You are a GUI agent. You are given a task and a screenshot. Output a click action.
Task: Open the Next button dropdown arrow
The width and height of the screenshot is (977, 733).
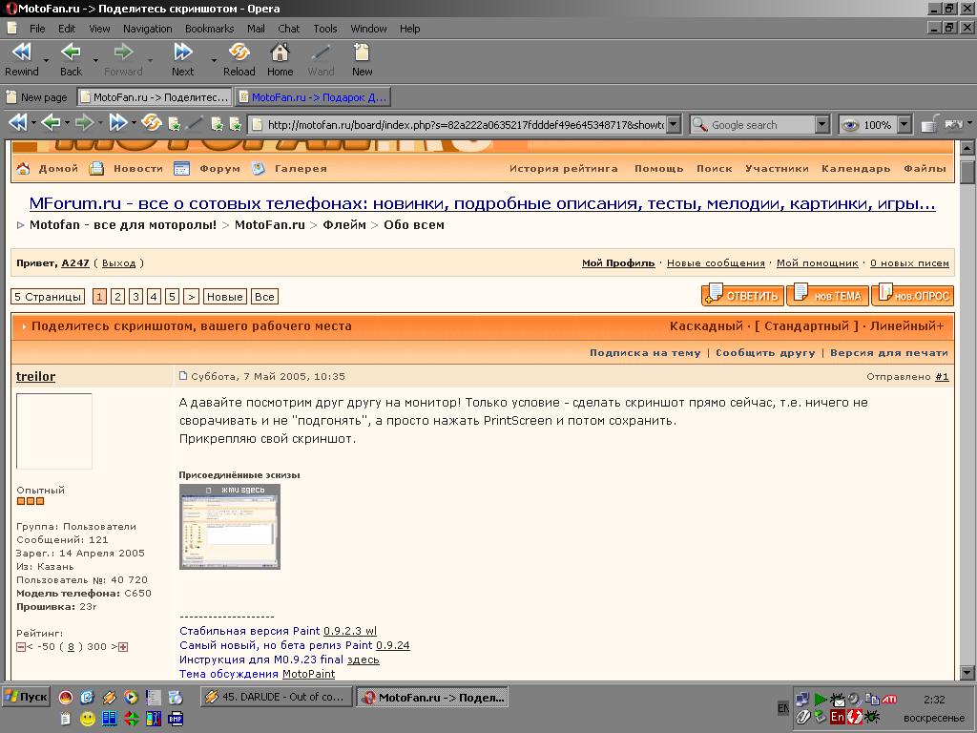(x=214, y=60)
